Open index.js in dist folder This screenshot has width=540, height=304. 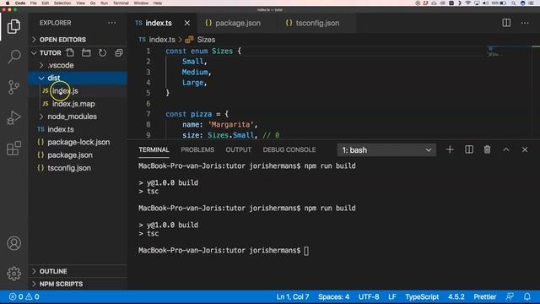pos(65,91)
